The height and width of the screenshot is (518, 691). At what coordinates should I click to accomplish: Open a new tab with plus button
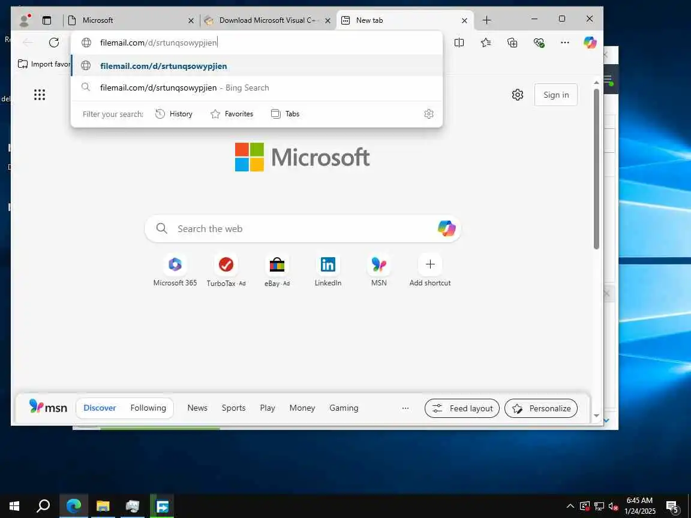486,20
